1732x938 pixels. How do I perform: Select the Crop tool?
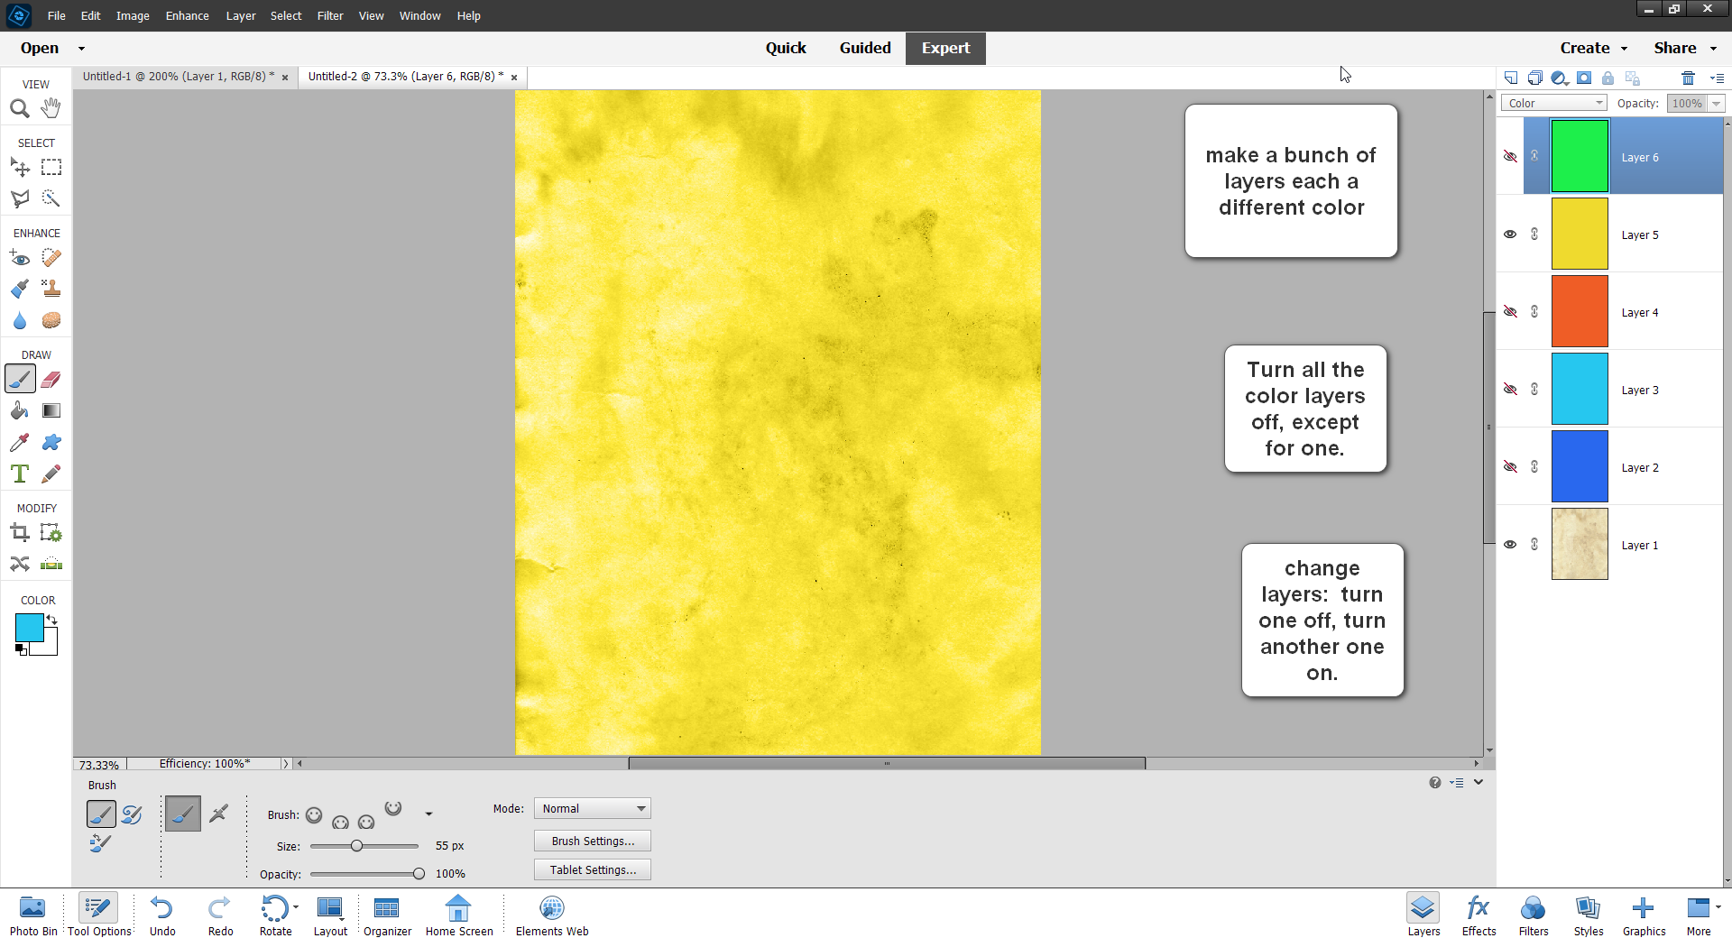tap(20, 532)
